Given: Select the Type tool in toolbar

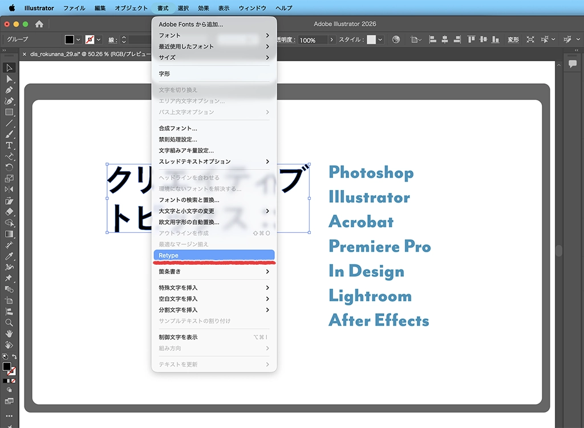Looking at the screenshot, I should click(9, 146).
